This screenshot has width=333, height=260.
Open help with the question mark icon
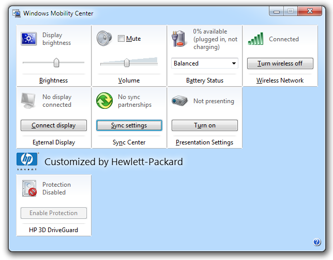[x=316, y=242]
